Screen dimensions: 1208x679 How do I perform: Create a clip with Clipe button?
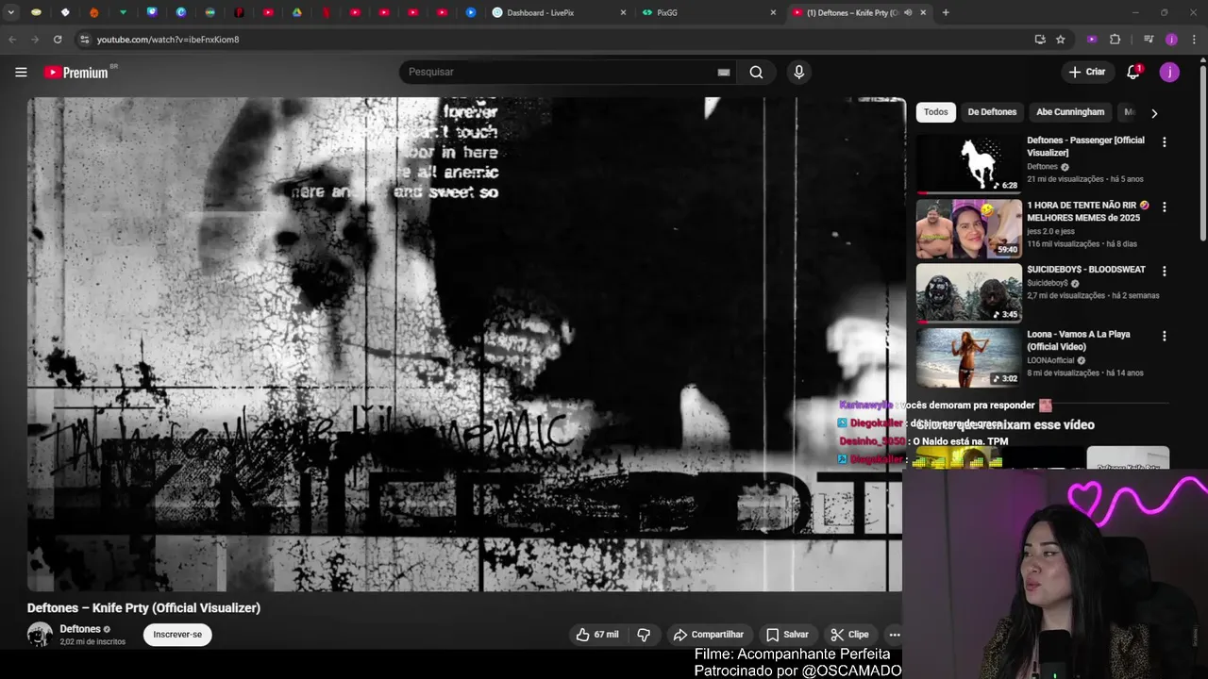[x=849, y=635]
